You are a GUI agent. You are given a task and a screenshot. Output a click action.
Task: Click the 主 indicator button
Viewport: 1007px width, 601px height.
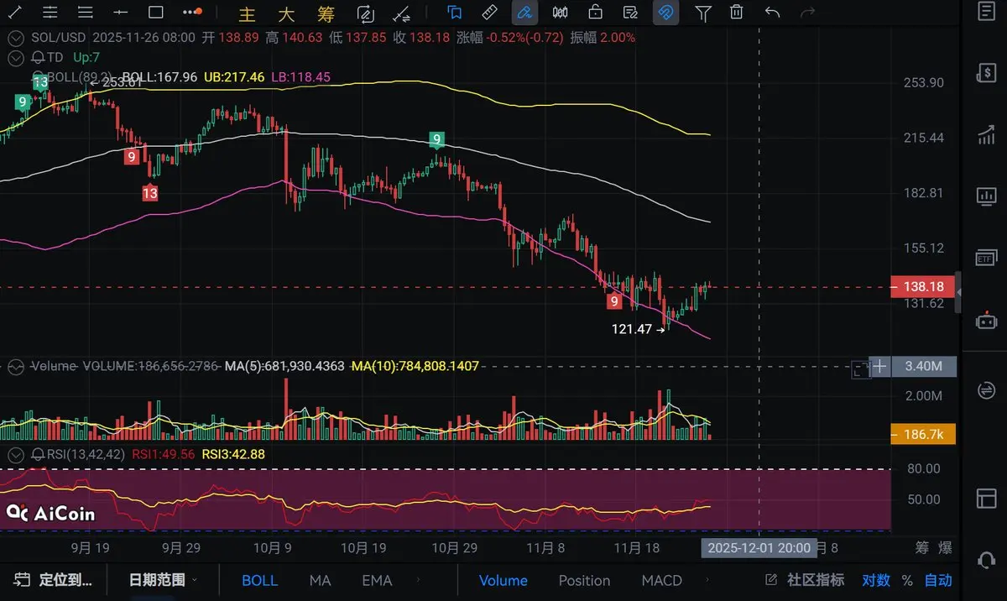[x=247, y=14]
